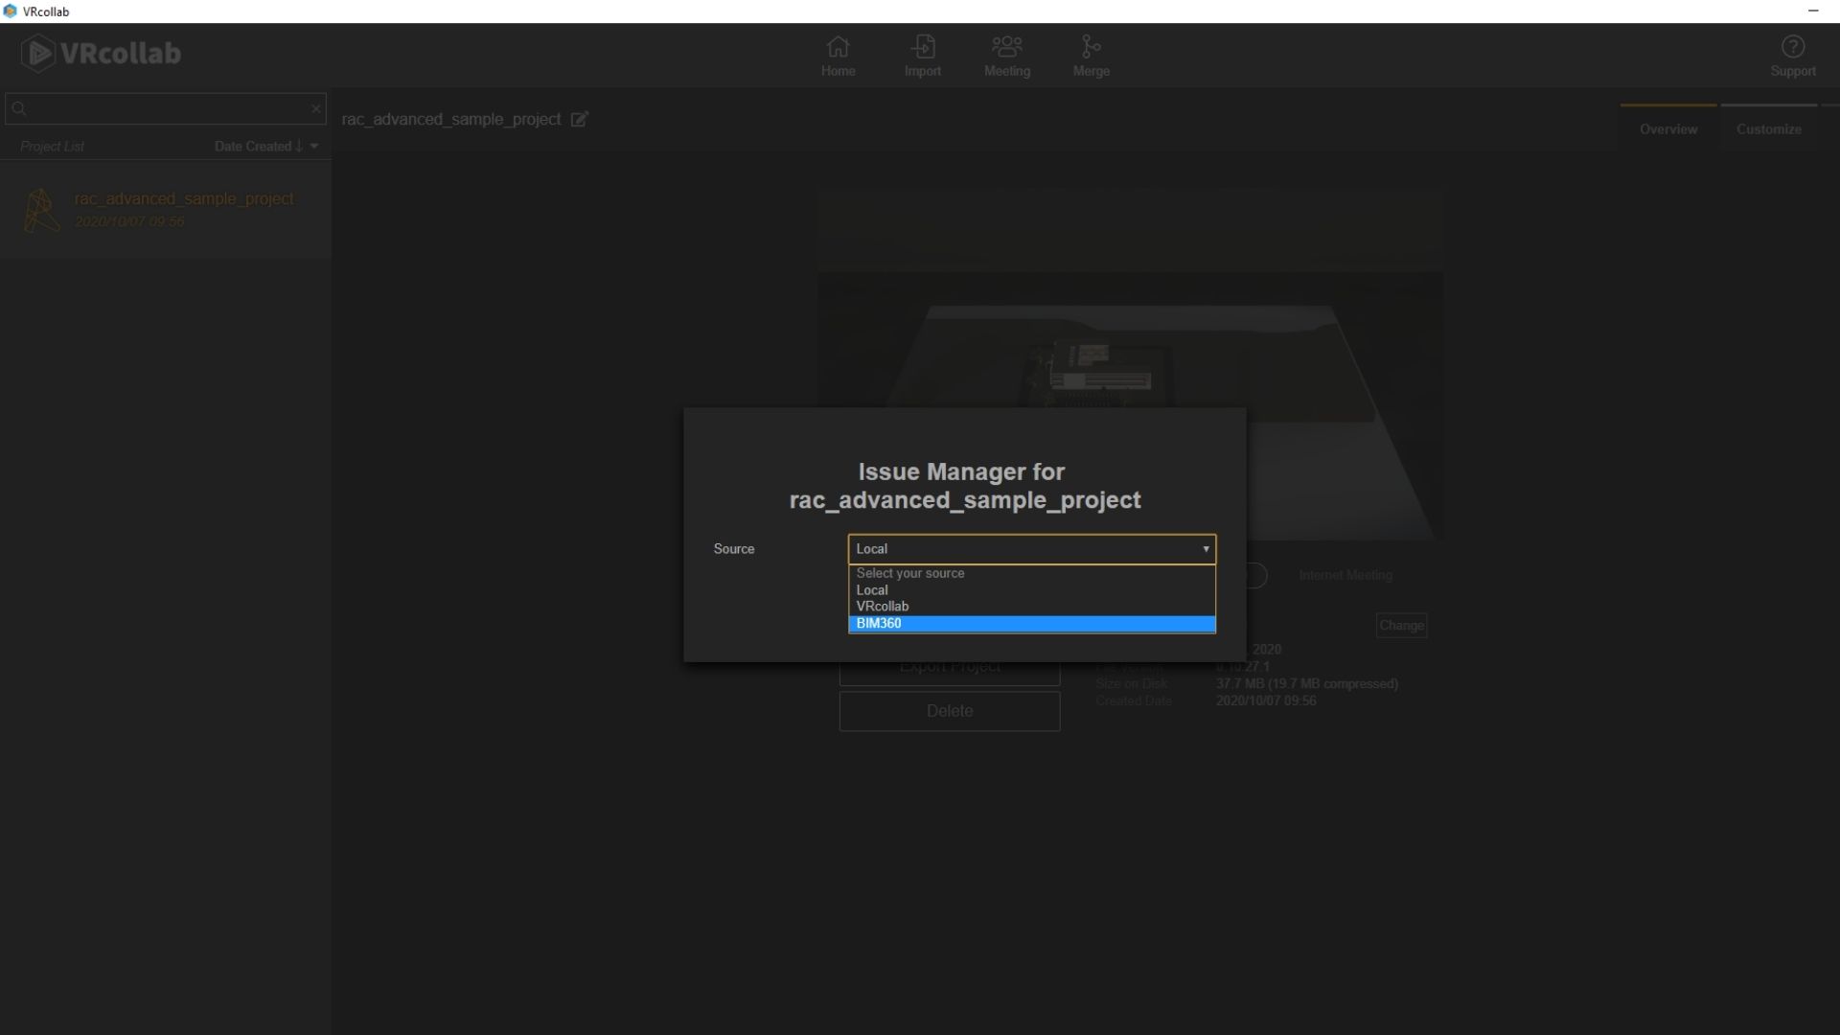Viewport: 1840px width, 1035px height.
Task: Clear search with the X icon
Action: (x=315, y=108)
